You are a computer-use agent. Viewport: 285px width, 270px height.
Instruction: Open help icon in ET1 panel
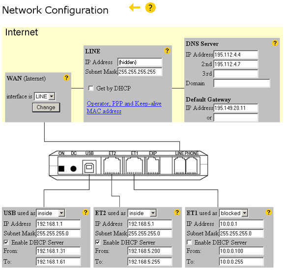(268, 212)
